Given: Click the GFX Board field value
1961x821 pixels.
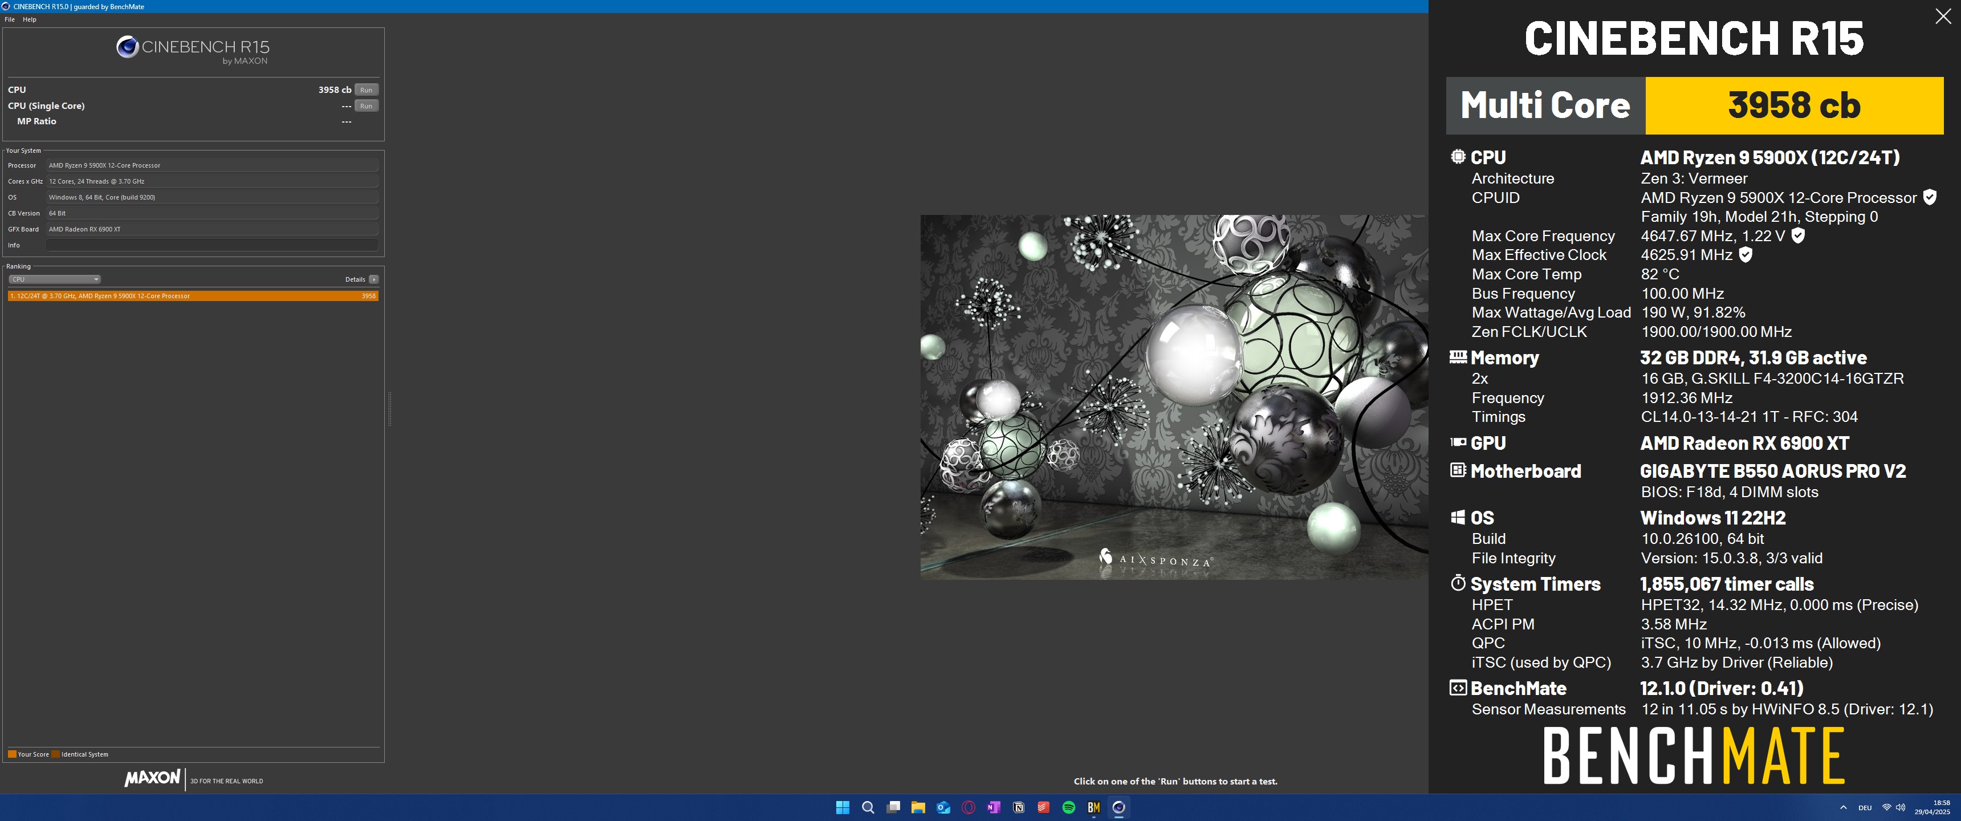Looking at the screenshot, I should tap(213, 229).
